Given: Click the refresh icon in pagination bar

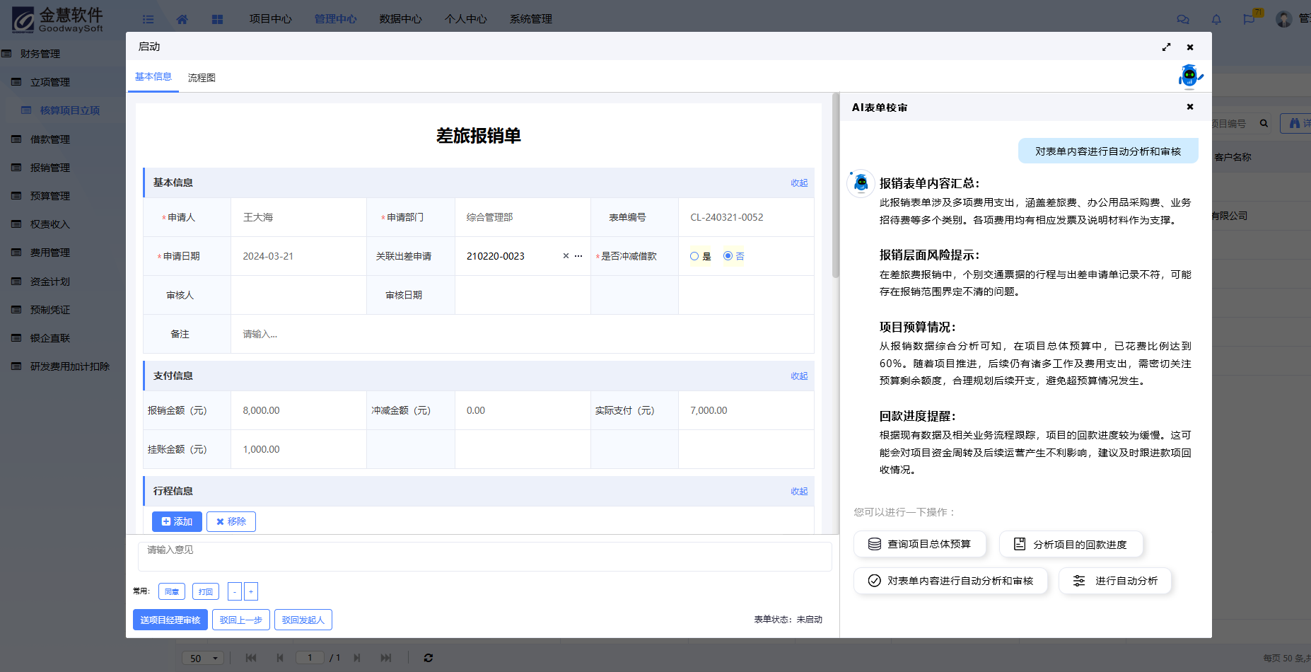Looking at the screenshot, I should 428,658.
